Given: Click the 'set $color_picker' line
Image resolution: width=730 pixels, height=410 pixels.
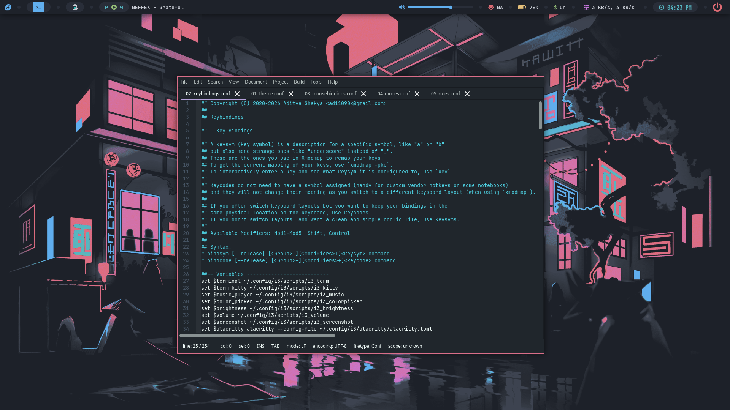Looking at the screenshot, I should pos(282,301).
